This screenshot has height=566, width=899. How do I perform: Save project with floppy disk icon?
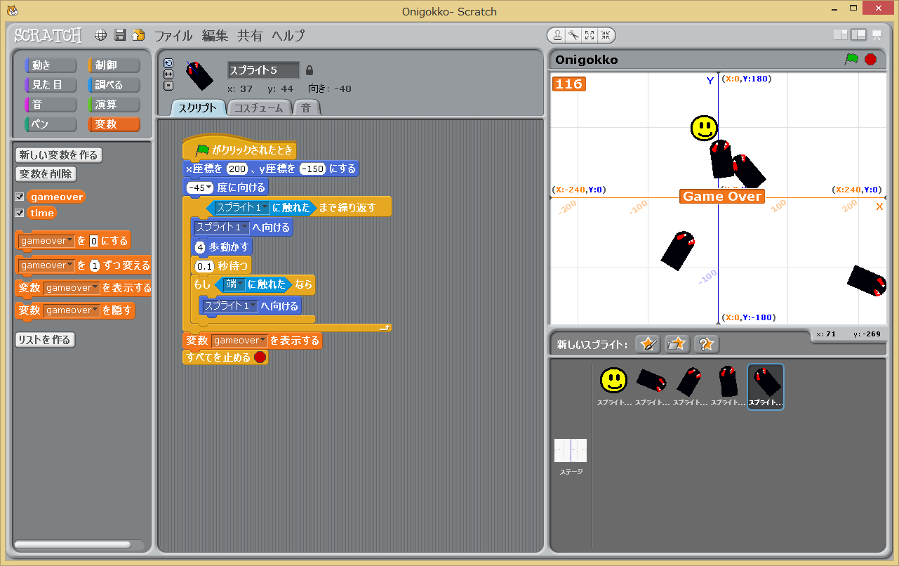120,35
